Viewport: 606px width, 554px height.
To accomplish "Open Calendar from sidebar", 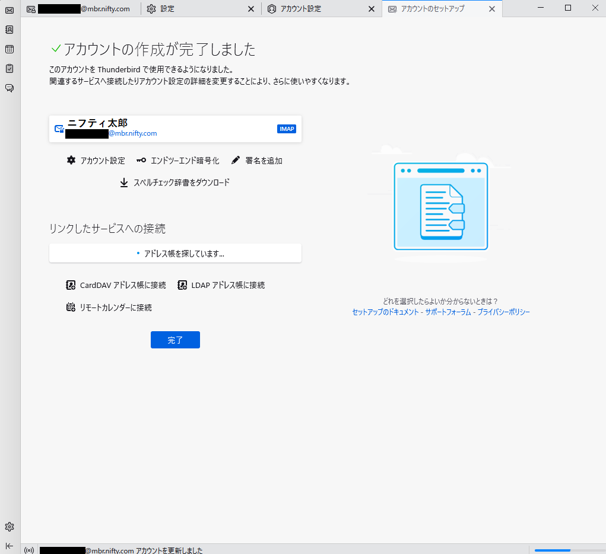I will (x=9, y=49).
